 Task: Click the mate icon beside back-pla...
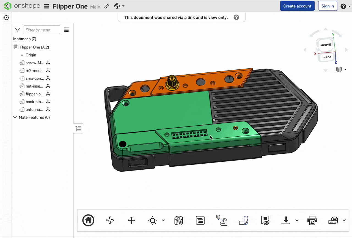48,102
